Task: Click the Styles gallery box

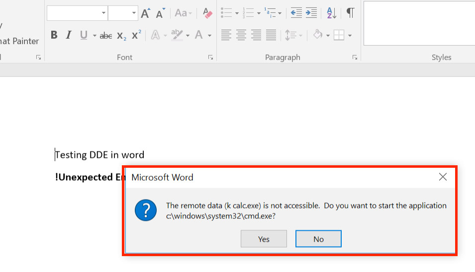Action: click(419, 23)
